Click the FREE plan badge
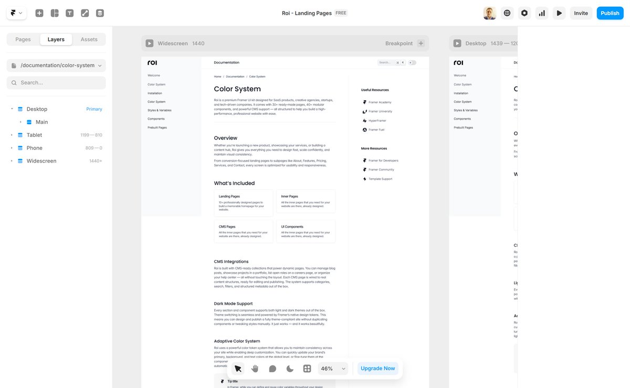 [x=341, y=13]
